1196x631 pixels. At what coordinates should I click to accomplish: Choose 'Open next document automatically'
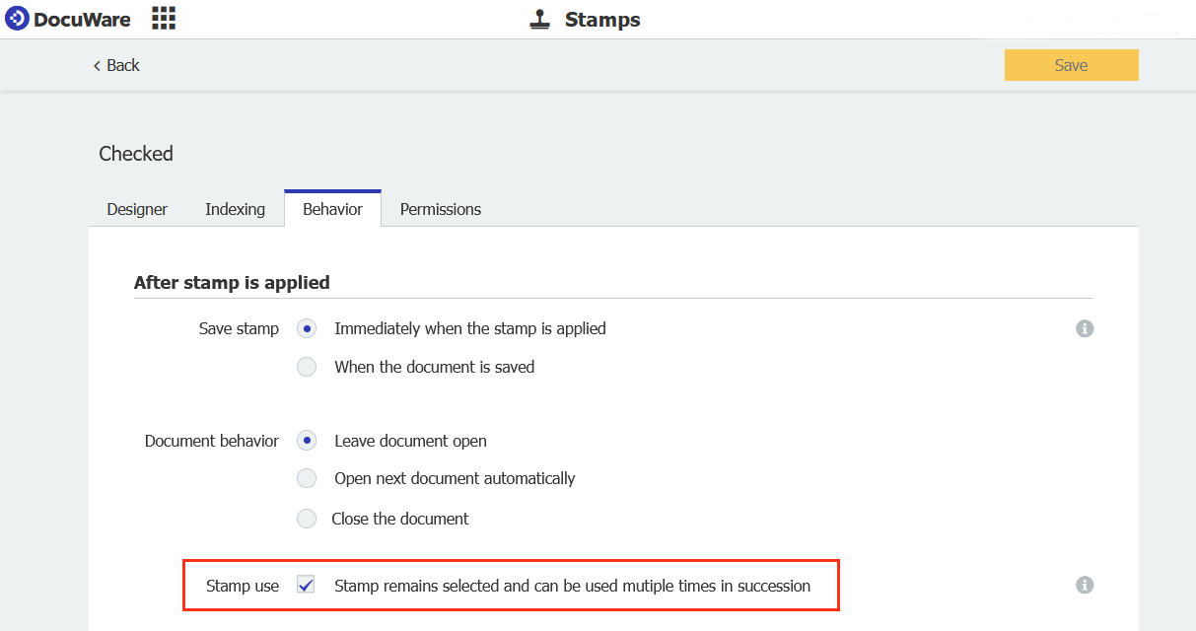coord(306,478)
